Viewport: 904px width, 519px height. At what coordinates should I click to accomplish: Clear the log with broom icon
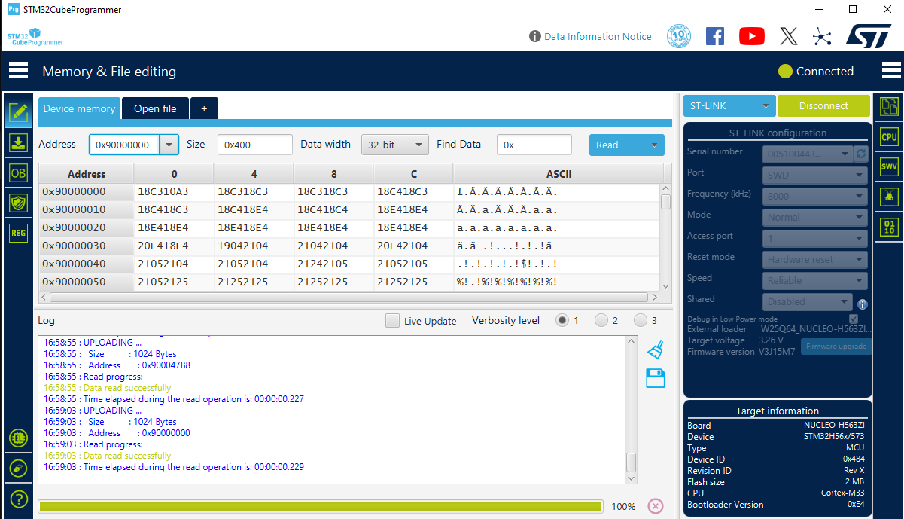[656, 350]
